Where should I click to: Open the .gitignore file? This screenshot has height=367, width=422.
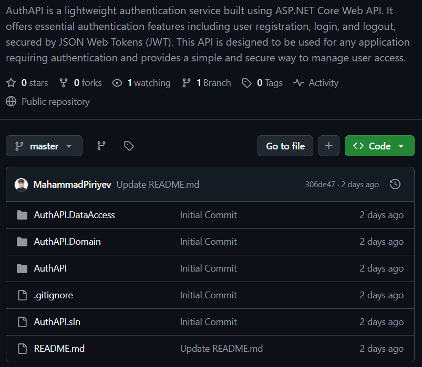coord(53,295)
